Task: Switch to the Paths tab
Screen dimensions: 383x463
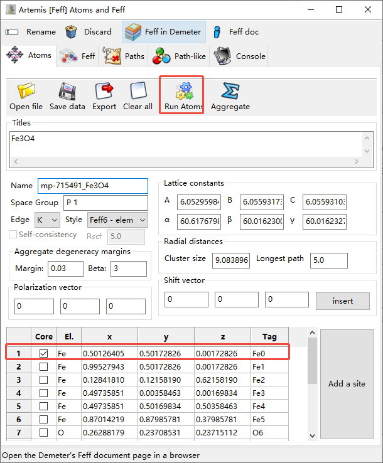Action: tap(124, 56)
